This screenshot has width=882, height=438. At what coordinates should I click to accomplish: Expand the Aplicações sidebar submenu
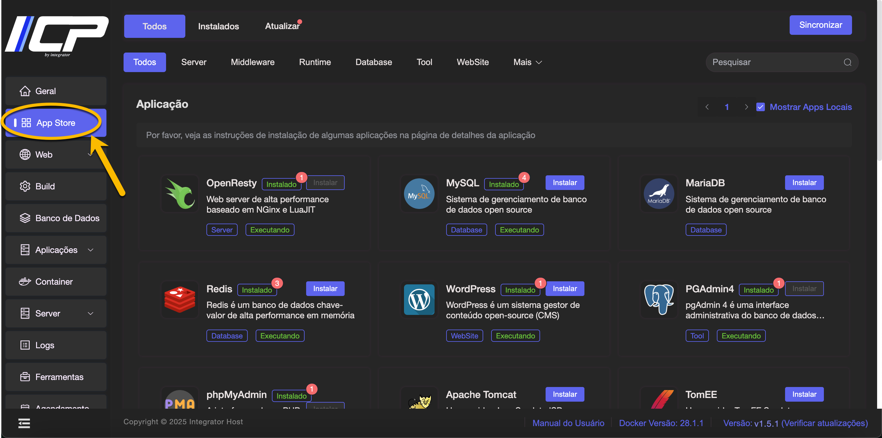point(91,250)
